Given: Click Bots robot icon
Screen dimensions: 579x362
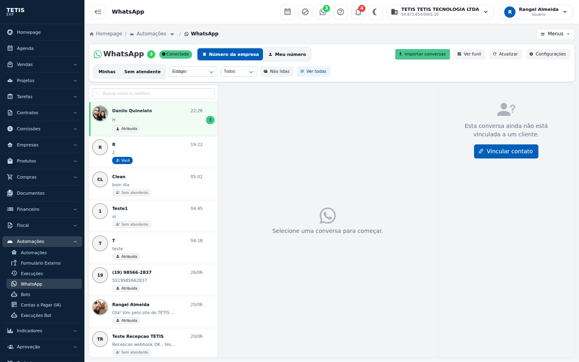Looking at the screenshot, I should [x=14, y=294].
